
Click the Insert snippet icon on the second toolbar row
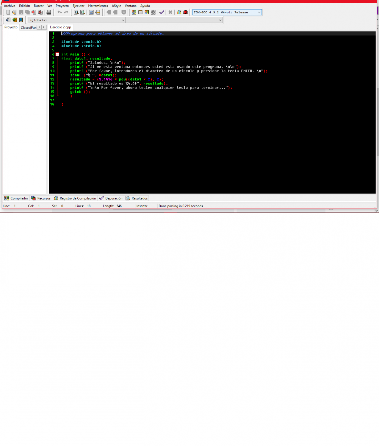click(8, 20)
